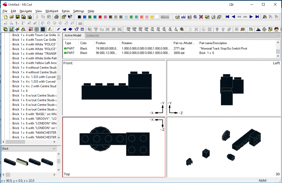282x183 pixels.
Task: Open the Brick category dropdown
Action: 29,149
